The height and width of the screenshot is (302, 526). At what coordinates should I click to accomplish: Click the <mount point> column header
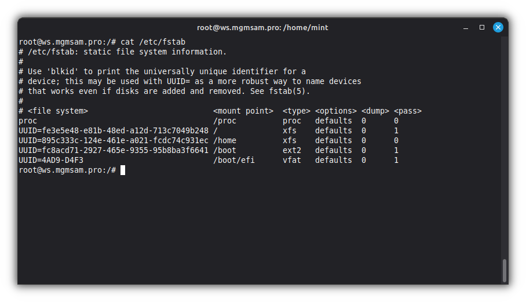pos(243,111)
